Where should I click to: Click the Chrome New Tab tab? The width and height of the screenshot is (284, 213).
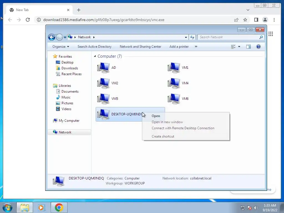(39, 10)
